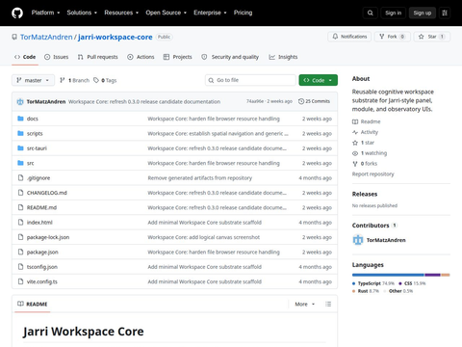Screen dimensions: 462x347
Task: Switch to Security and quality tab
Action: click(x=230, y=57)
